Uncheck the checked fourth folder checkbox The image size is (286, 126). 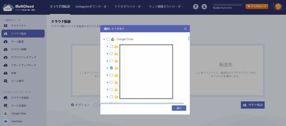pos(111,68)
